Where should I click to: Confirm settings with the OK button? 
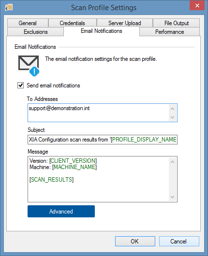(x=135, y=242)
